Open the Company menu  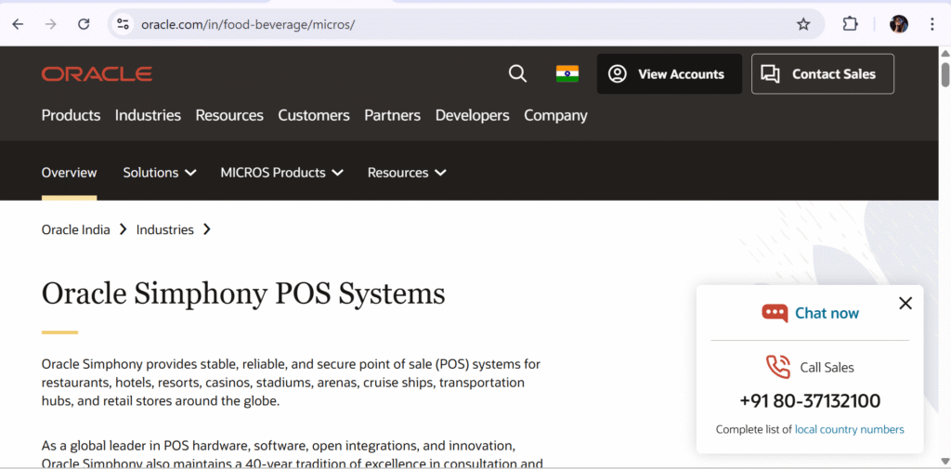pyautogui.click(x=555, y=115)
